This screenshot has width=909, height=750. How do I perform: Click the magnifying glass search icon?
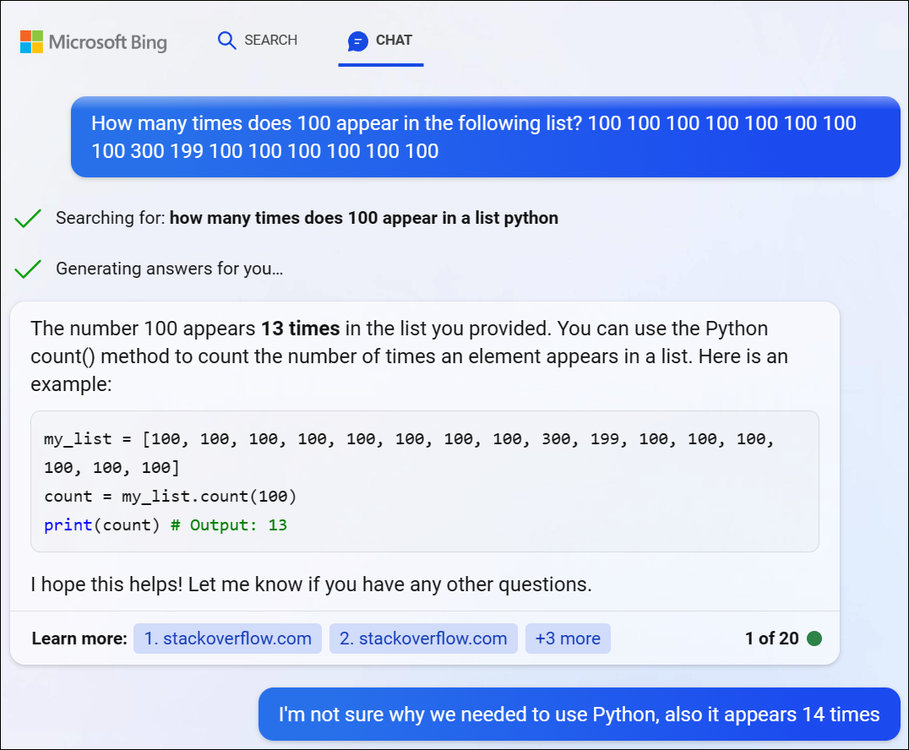coord(226,41)
